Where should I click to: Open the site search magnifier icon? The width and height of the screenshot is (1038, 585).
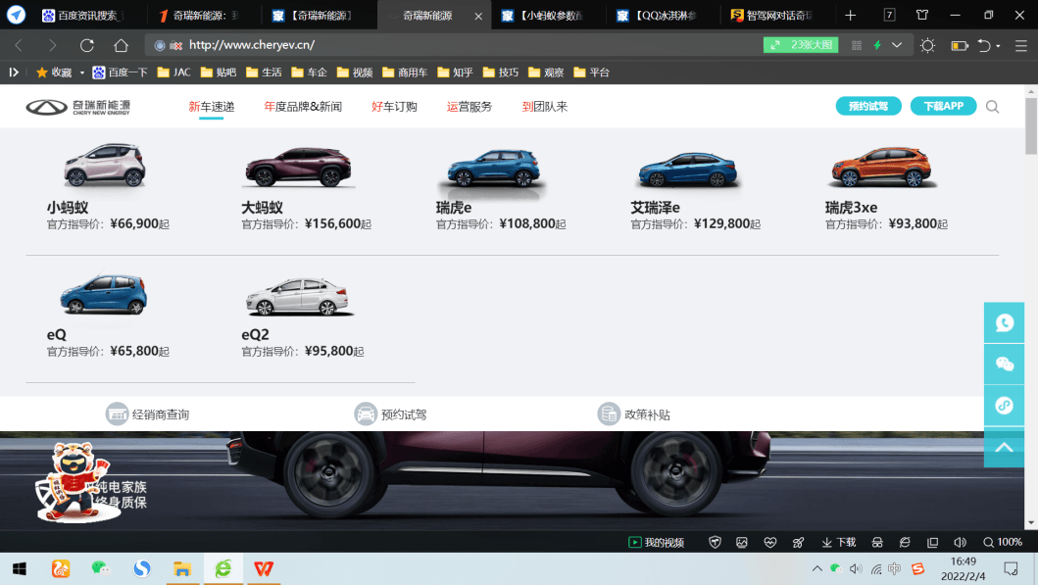pyautogui.click(x=992, y=107)
